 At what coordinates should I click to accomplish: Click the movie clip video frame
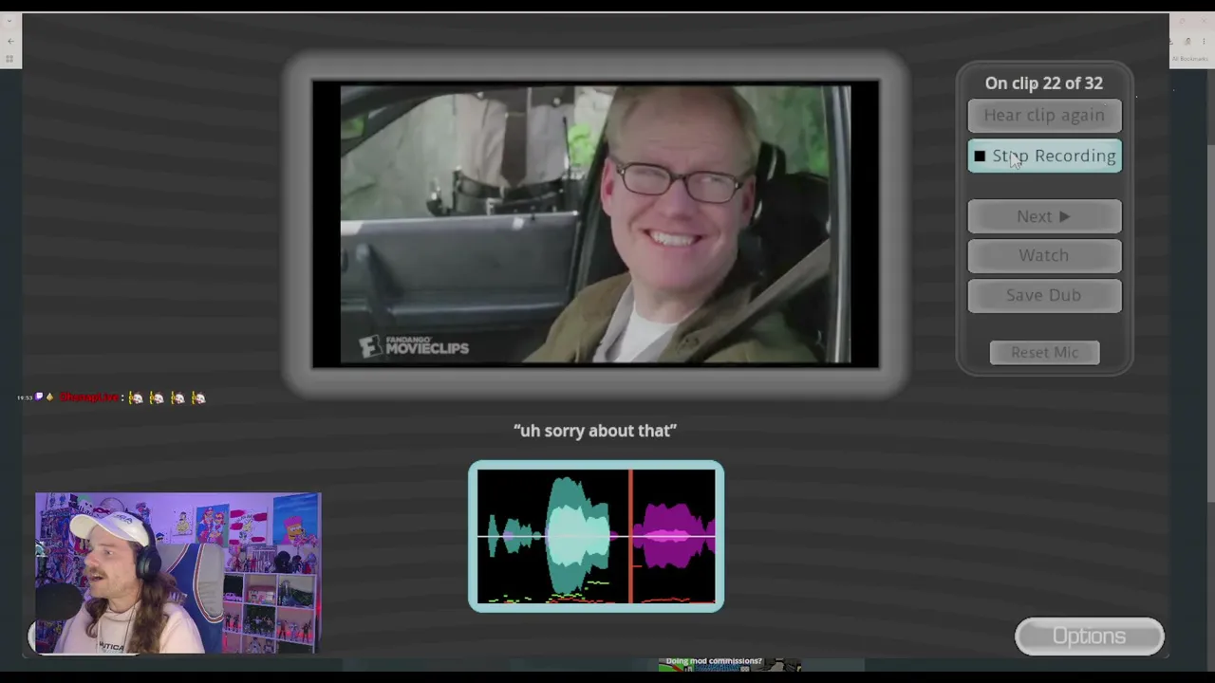point(596,224)
